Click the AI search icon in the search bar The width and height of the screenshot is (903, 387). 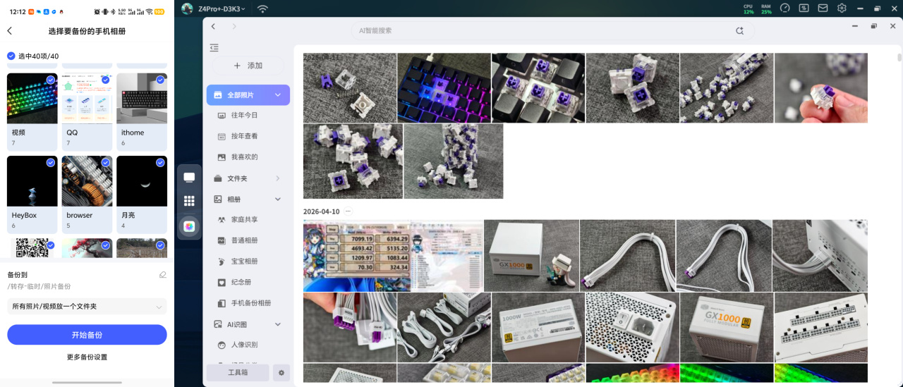click(739, 31)
